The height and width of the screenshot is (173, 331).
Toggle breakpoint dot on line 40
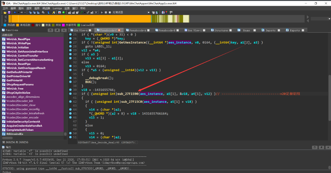(x=70, y=94)
